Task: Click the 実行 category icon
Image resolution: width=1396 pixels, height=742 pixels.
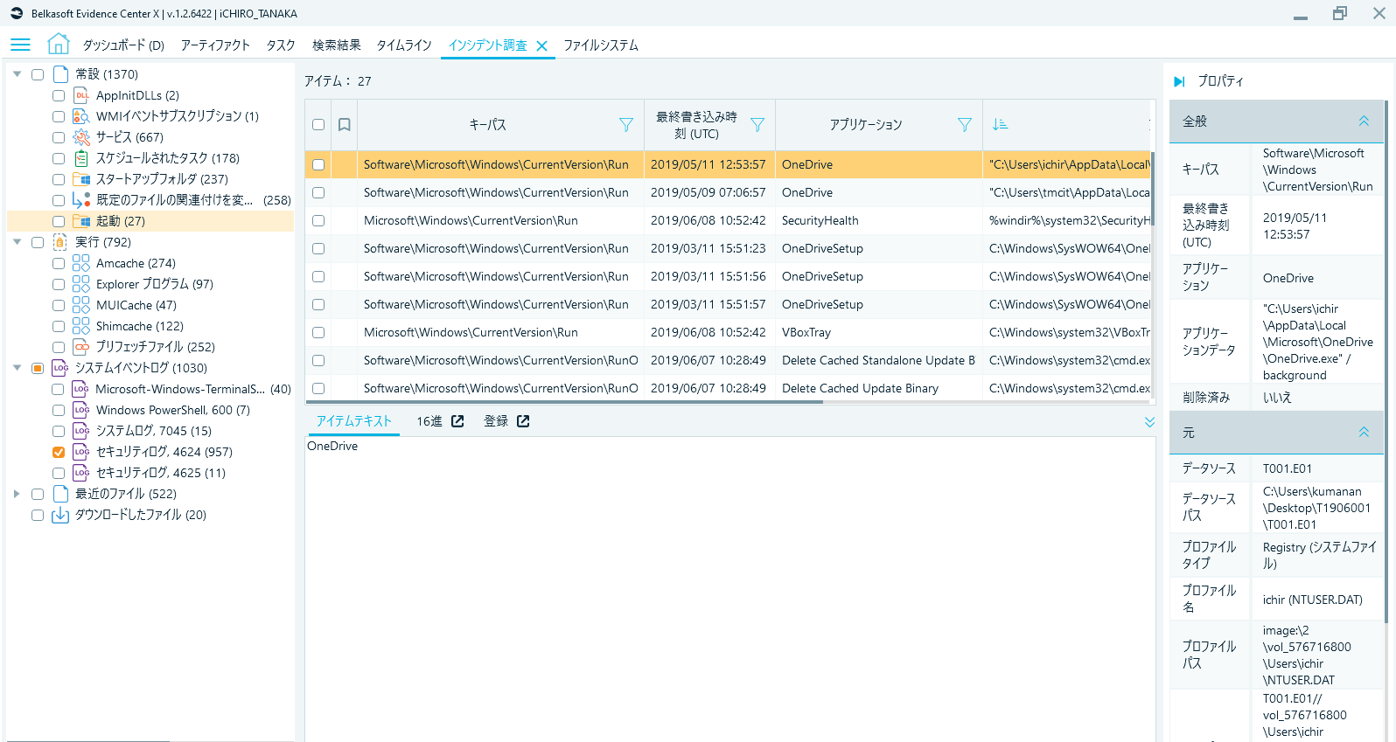Action: 60,242
